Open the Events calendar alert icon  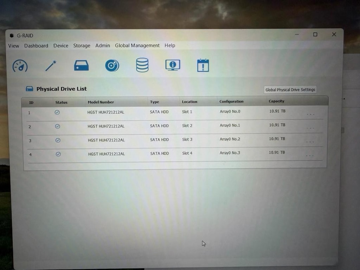tap(203, 65)
